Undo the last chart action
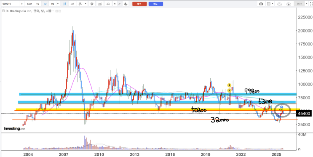 115,4
